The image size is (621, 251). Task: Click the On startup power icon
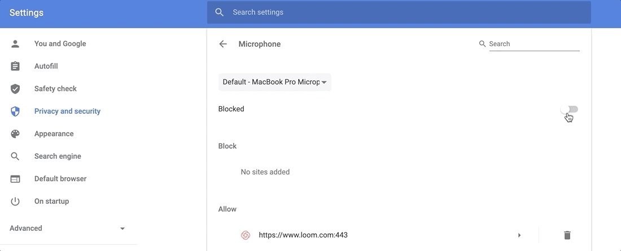(15, 201)
